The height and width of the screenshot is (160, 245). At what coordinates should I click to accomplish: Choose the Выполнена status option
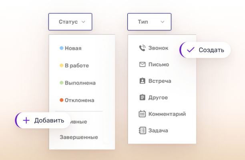tap(80, 83)
